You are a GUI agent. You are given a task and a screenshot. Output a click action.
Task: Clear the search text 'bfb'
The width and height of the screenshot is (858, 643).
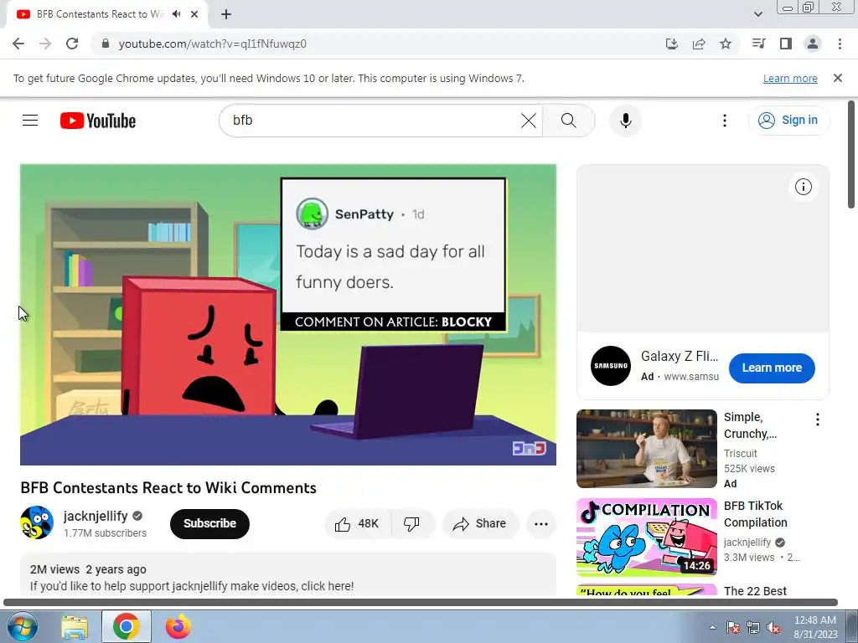click(529, 121)
